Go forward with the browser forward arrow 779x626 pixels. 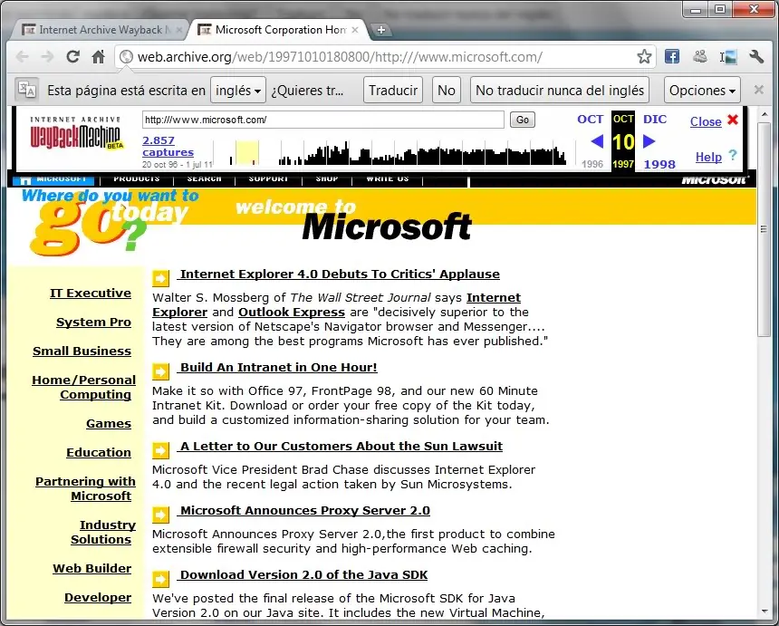tap(47, 57)
